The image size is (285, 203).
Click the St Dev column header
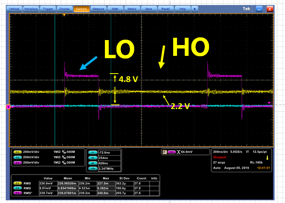point(124,178)
